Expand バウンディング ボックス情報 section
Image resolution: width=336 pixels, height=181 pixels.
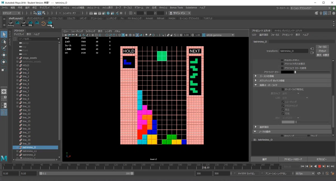click(x=292, y=80)
